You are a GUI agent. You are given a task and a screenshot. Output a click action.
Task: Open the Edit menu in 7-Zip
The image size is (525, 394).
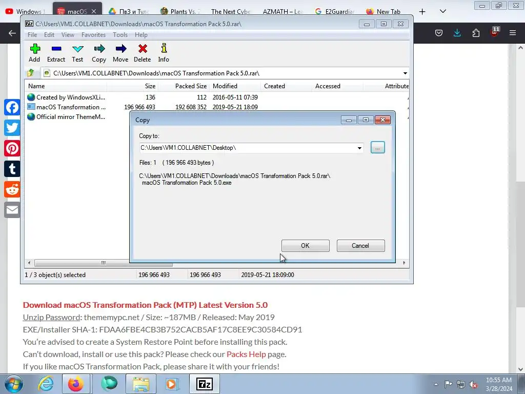pyautogui.click(x=49, y=35)
